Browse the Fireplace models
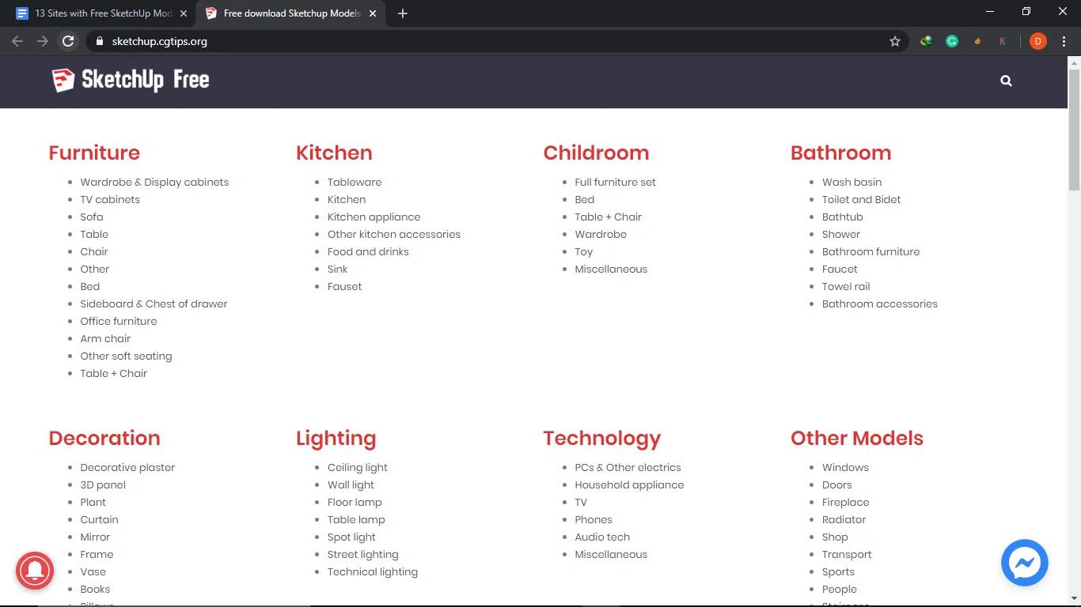The width and height of the screenshot is (1081, 607). coord(845,502)
